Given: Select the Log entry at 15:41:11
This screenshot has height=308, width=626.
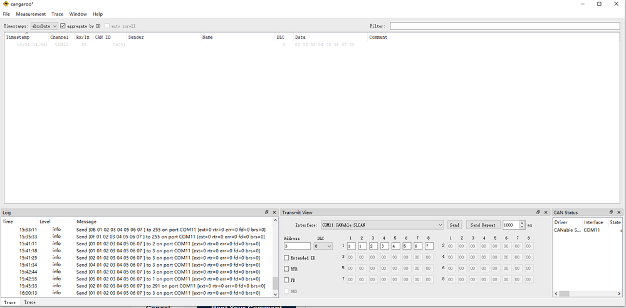Looking at the screenshot, I should point(138,244).
